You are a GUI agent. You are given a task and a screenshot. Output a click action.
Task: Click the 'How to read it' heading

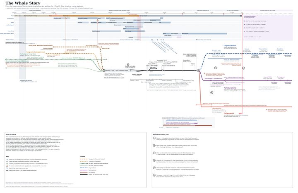[11, 135]
